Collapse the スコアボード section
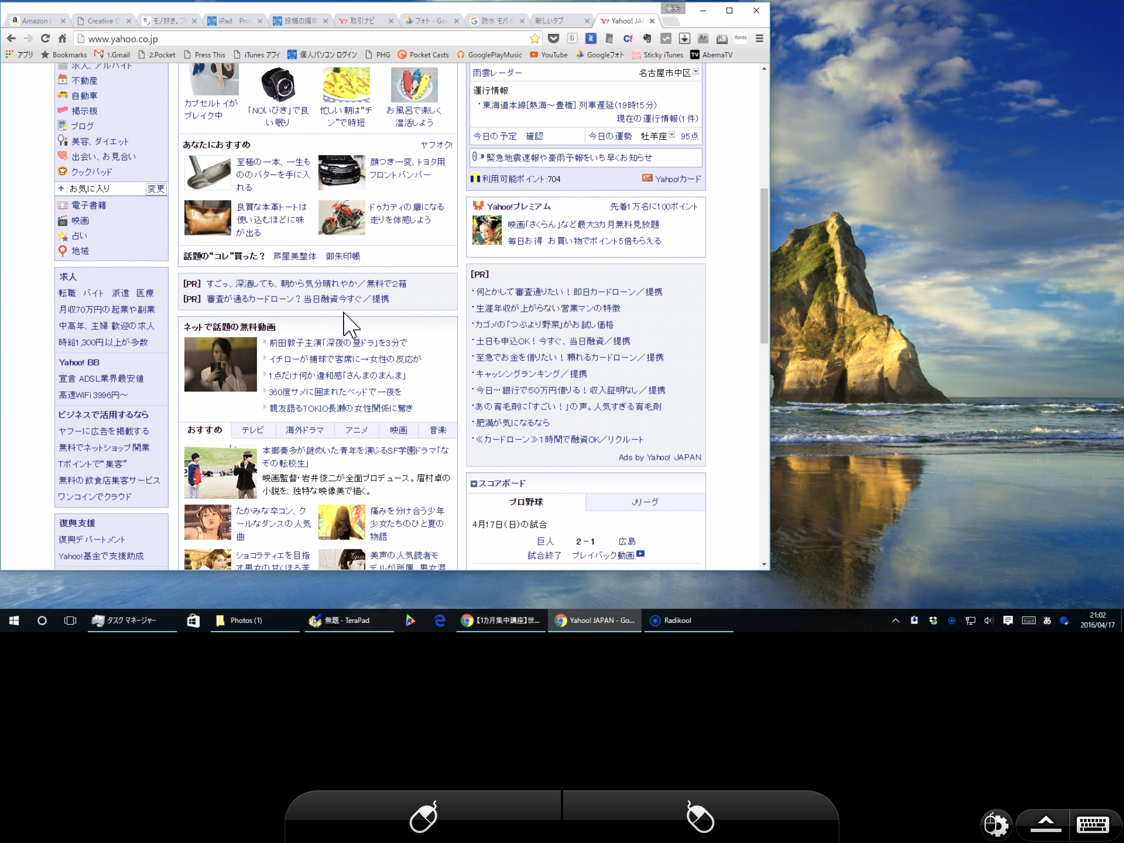The image size is (1124, 843). pyautogui.click(x=474, y=484)
